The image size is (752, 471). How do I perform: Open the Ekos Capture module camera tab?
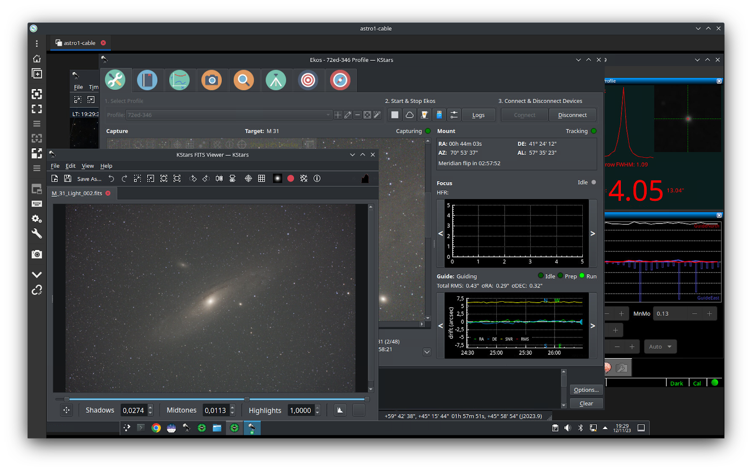211,80
